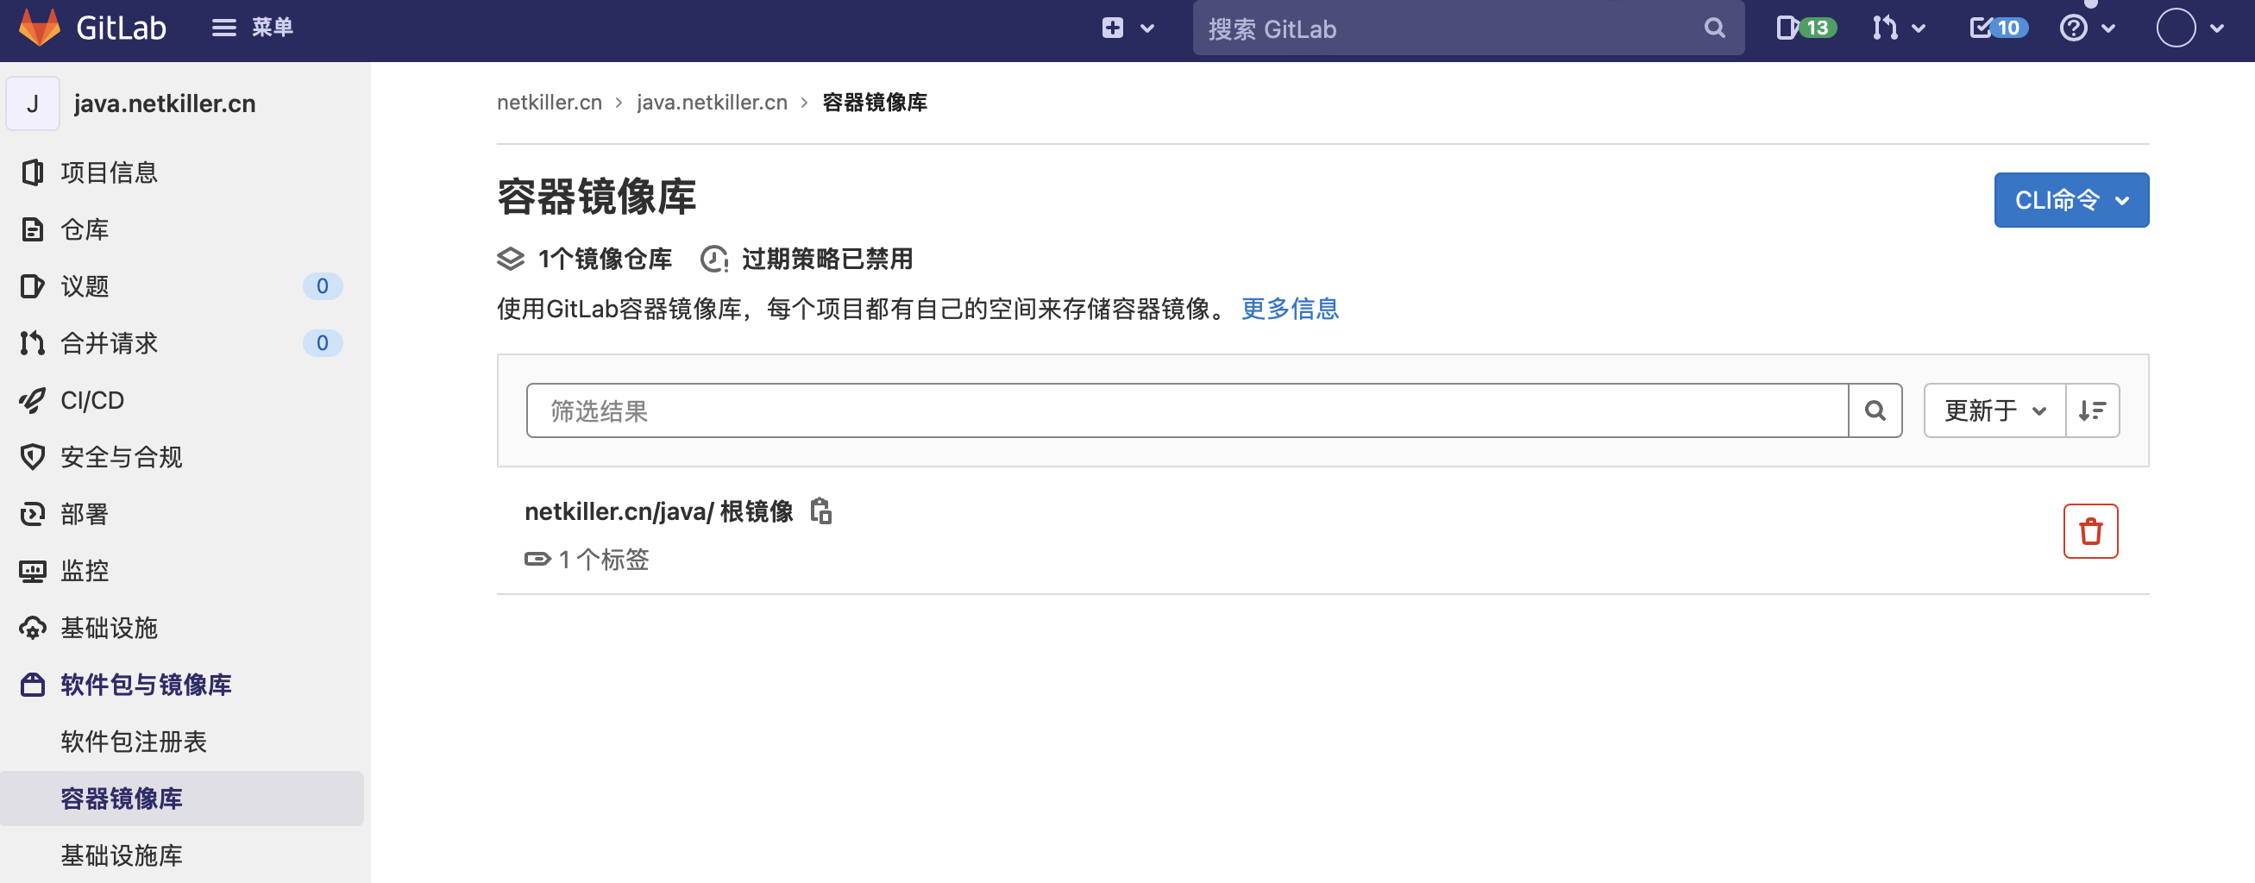Click the 基础设施 cloud gear icon
The width and height of the screenshot is (2255, 883).
coord(33,628)
